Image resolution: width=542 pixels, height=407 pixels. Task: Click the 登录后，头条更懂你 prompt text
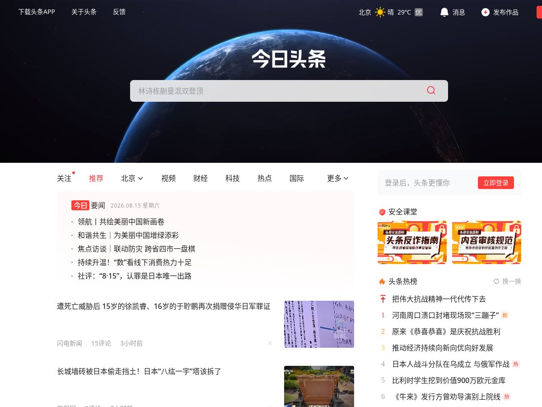[417, 183]
